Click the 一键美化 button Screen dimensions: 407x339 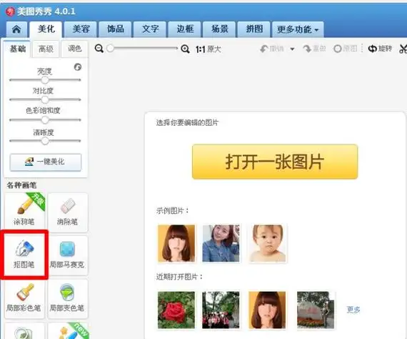pos(46,162)
